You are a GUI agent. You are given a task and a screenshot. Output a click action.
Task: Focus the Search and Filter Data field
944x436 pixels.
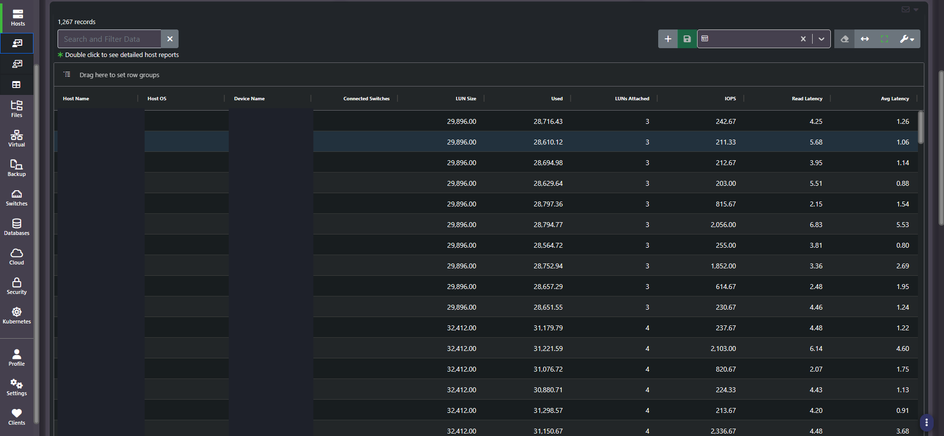(x=109, y=39)
